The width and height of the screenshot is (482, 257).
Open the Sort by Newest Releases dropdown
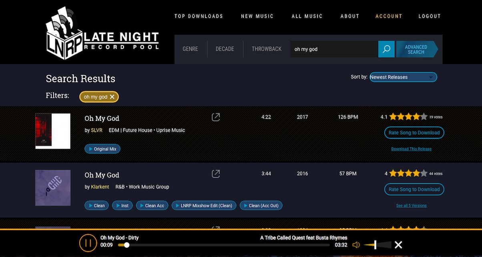coord(403,77)
